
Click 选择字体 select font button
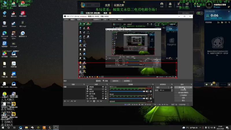pyautogui.click(x=115, y=81)
